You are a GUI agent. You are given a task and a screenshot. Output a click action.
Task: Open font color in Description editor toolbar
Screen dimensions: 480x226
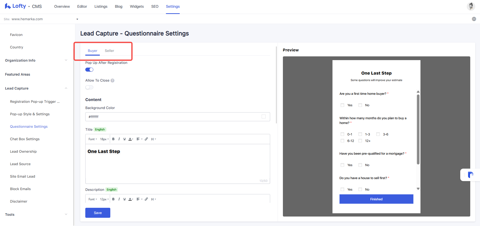(x=131, y=199)
